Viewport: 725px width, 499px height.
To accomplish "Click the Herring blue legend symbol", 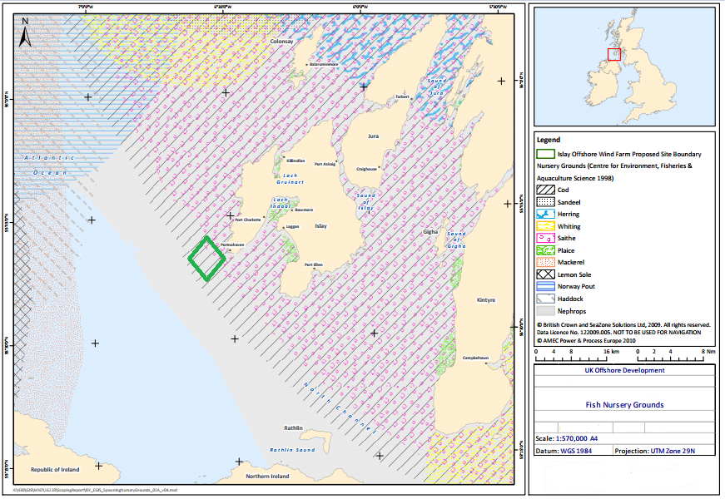I will [x=546, y=214].
